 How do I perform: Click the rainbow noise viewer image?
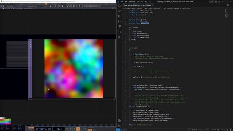pos(74,68)
